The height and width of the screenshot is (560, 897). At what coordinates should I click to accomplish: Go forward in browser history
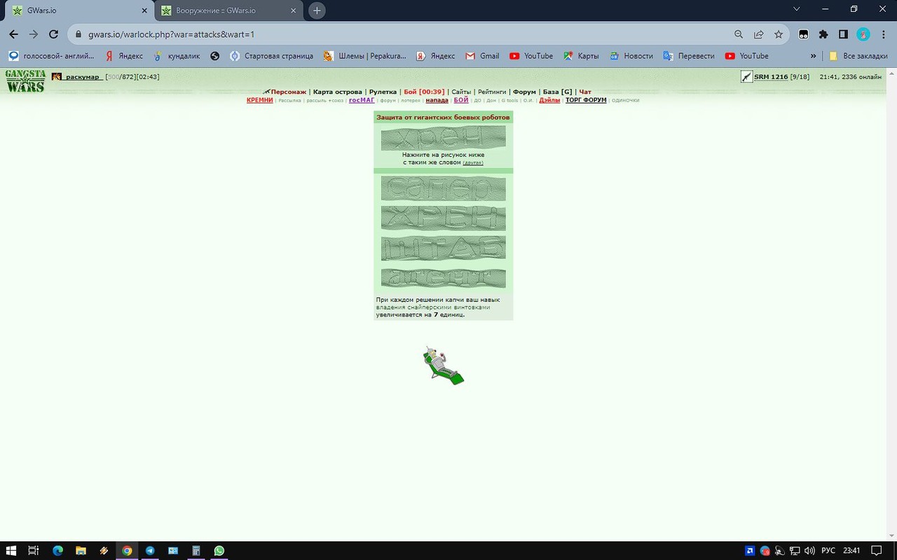33,34
